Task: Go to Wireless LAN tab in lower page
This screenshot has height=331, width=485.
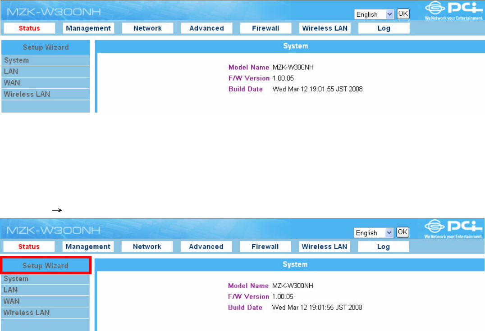Action: (325, 247)
